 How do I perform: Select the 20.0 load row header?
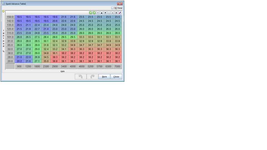pos(10,61)
